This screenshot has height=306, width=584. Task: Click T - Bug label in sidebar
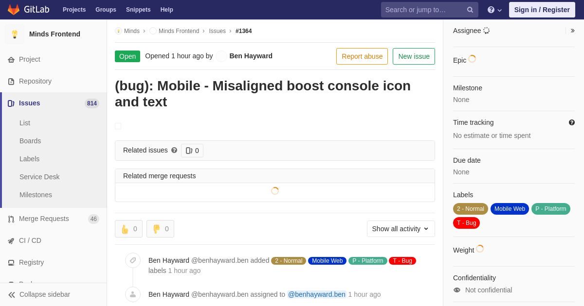466,223
